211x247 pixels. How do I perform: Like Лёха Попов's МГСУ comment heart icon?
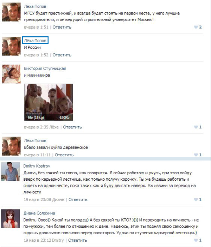(196, 27)
